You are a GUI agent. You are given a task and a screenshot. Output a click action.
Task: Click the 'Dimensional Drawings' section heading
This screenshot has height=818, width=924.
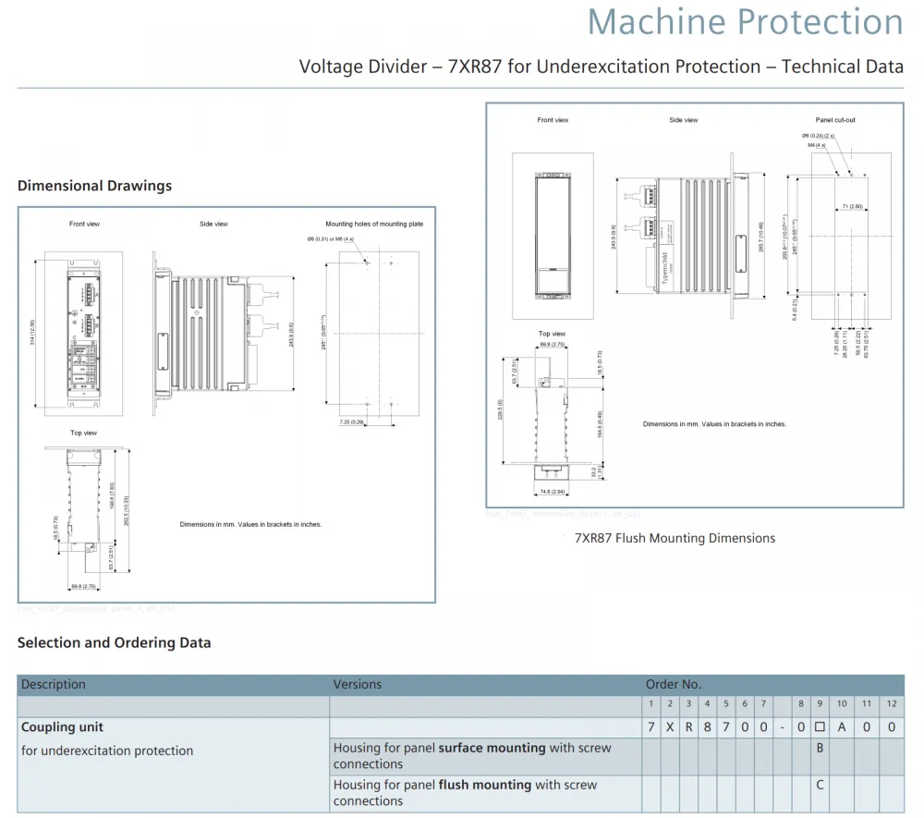[x=95, y=186]
